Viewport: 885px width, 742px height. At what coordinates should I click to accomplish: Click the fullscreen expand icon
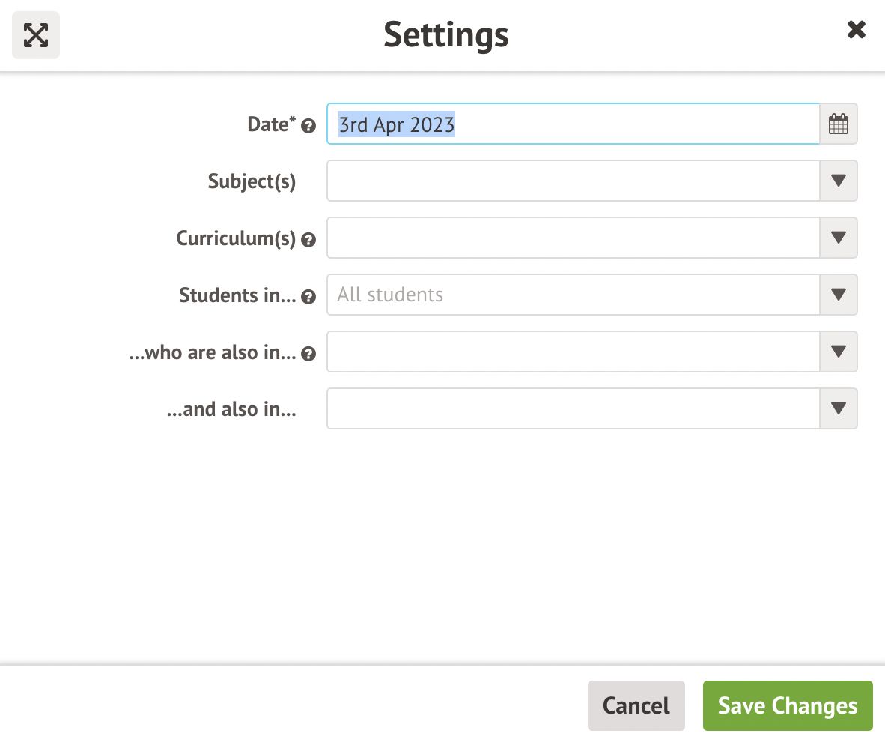[36, 34]
